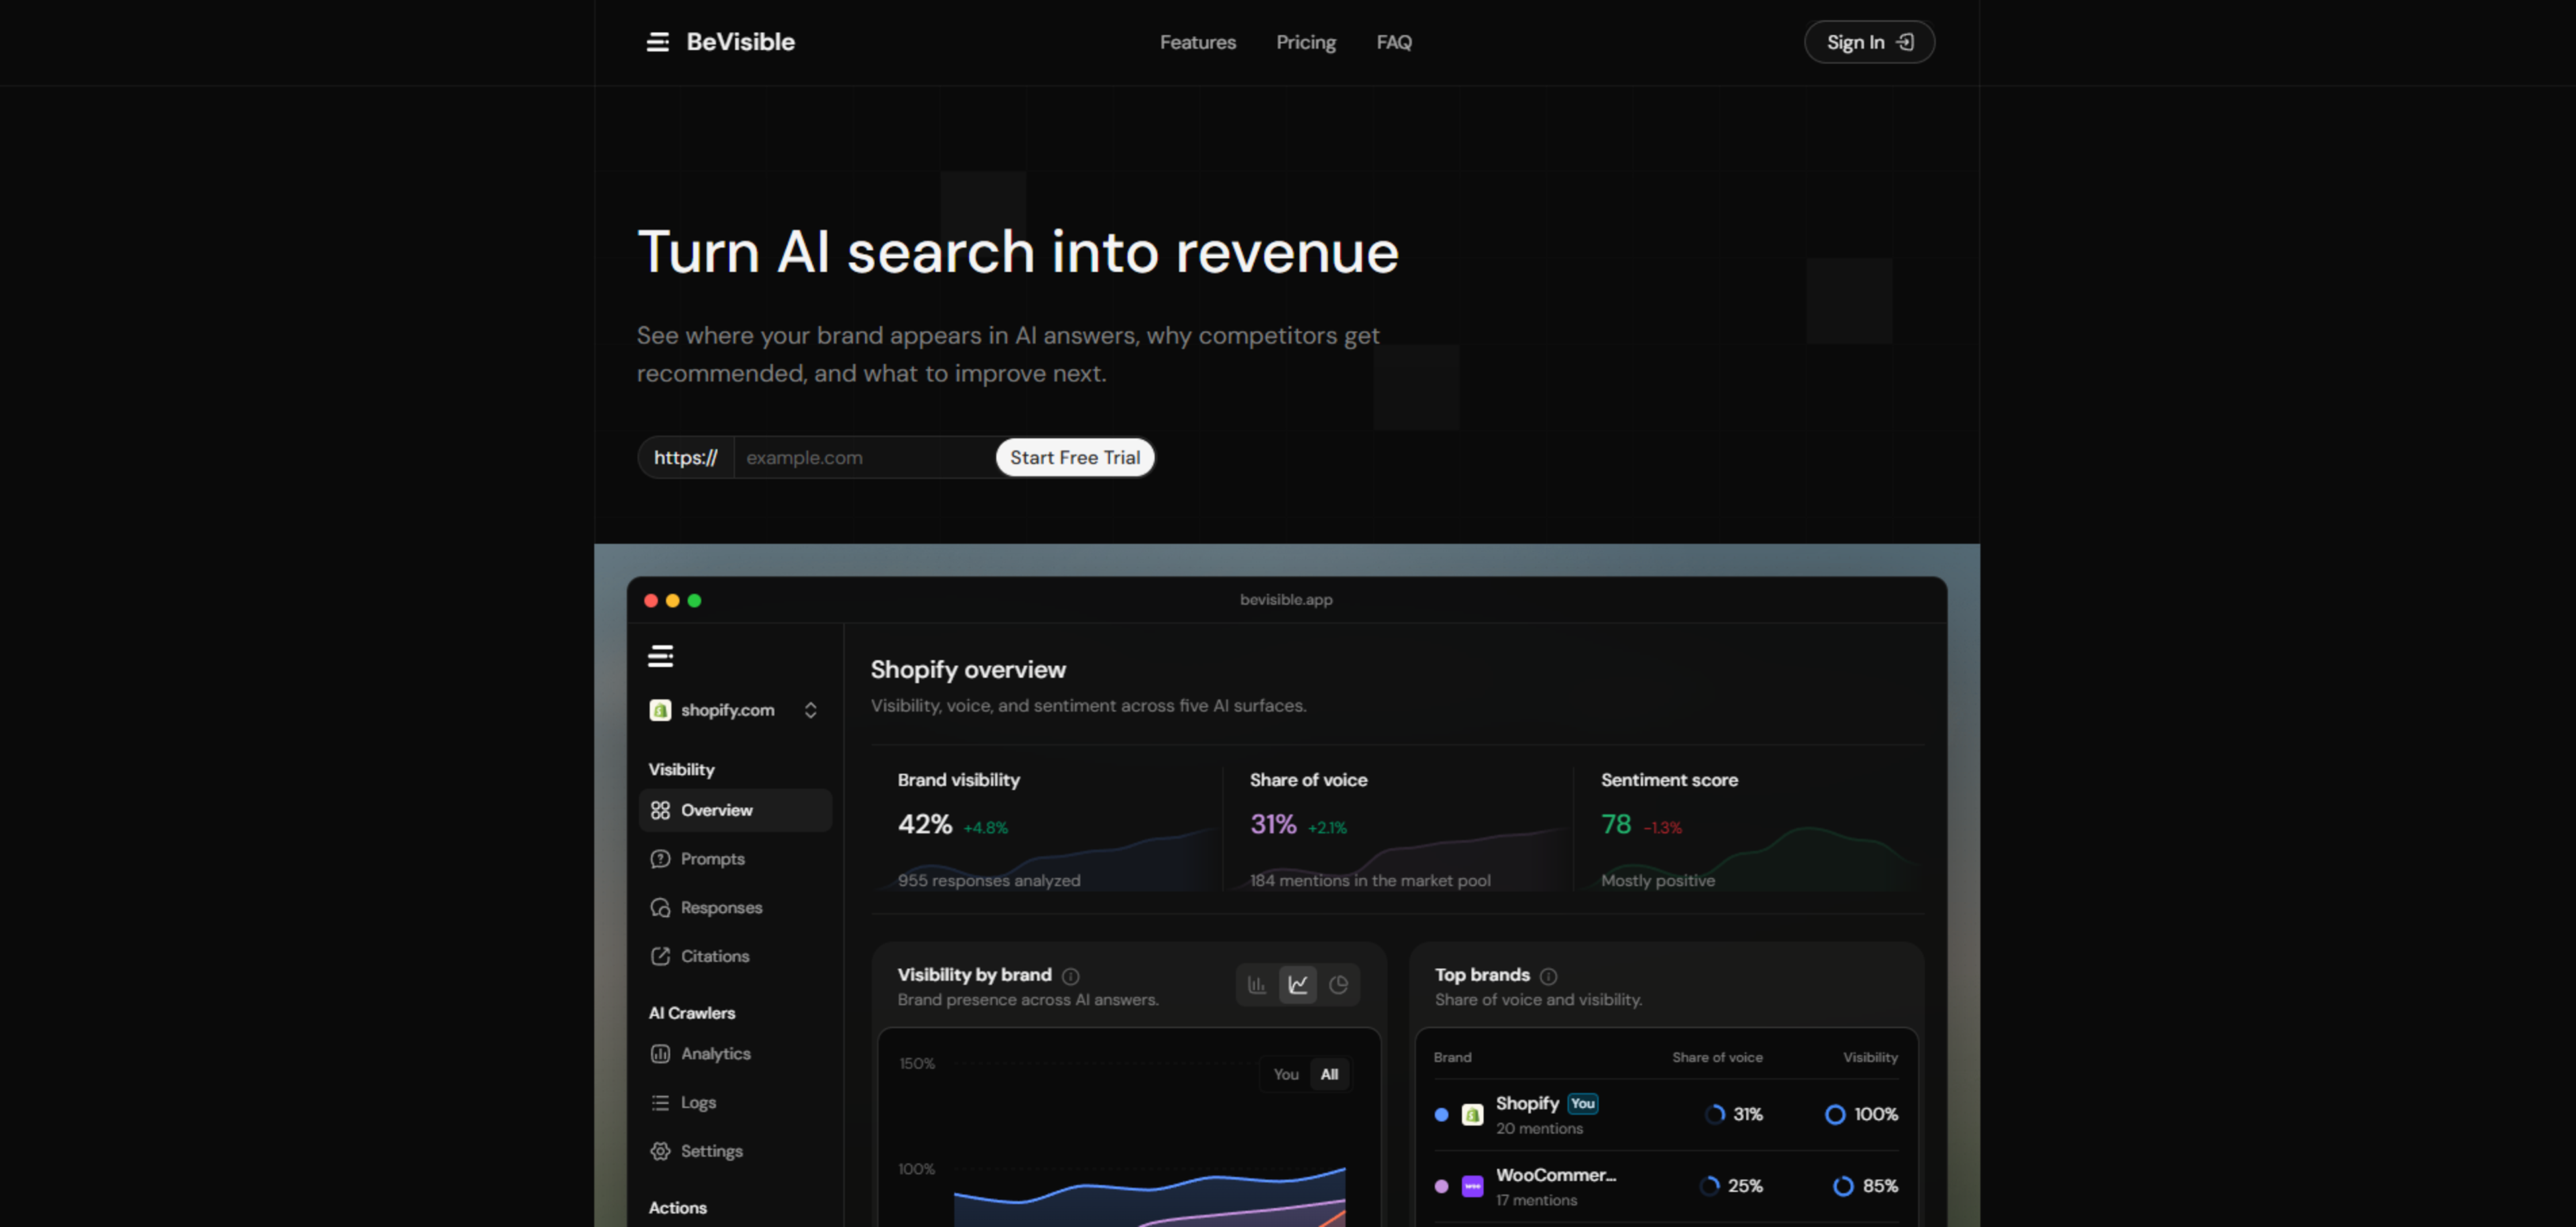Click the BeVisible logo icon in header
The height and width of the screenshot is (1227, 2576).
[x=657, y=42]
